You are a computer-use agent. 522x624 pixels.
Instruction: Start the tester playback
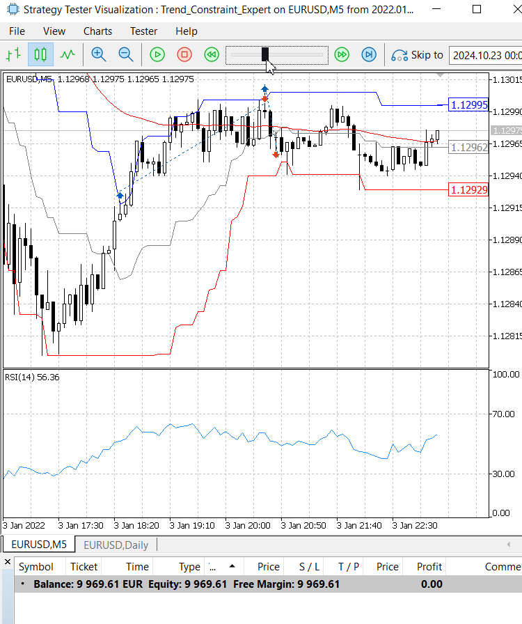pyautogui.click(x=157, y=54)
